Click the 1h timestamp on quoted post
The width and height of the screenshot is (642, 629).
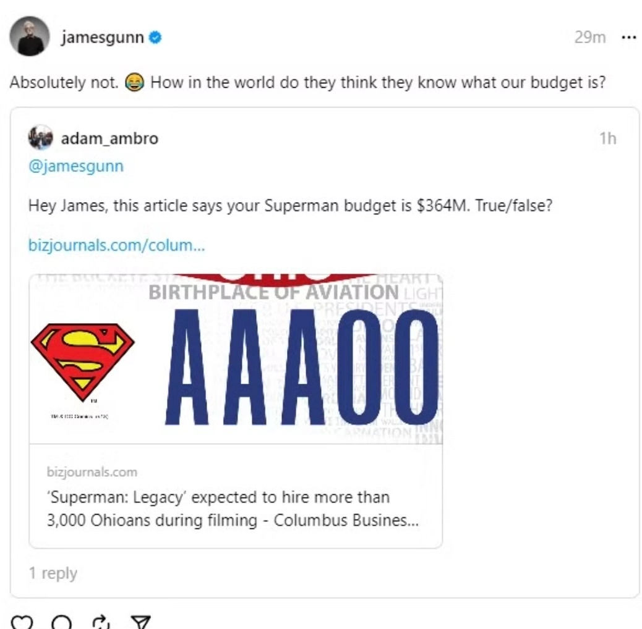607,138
